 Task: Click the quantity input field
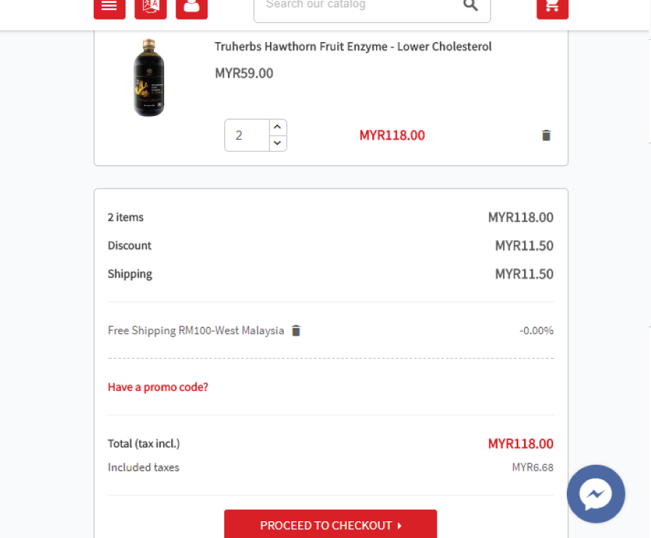[247, 136]
